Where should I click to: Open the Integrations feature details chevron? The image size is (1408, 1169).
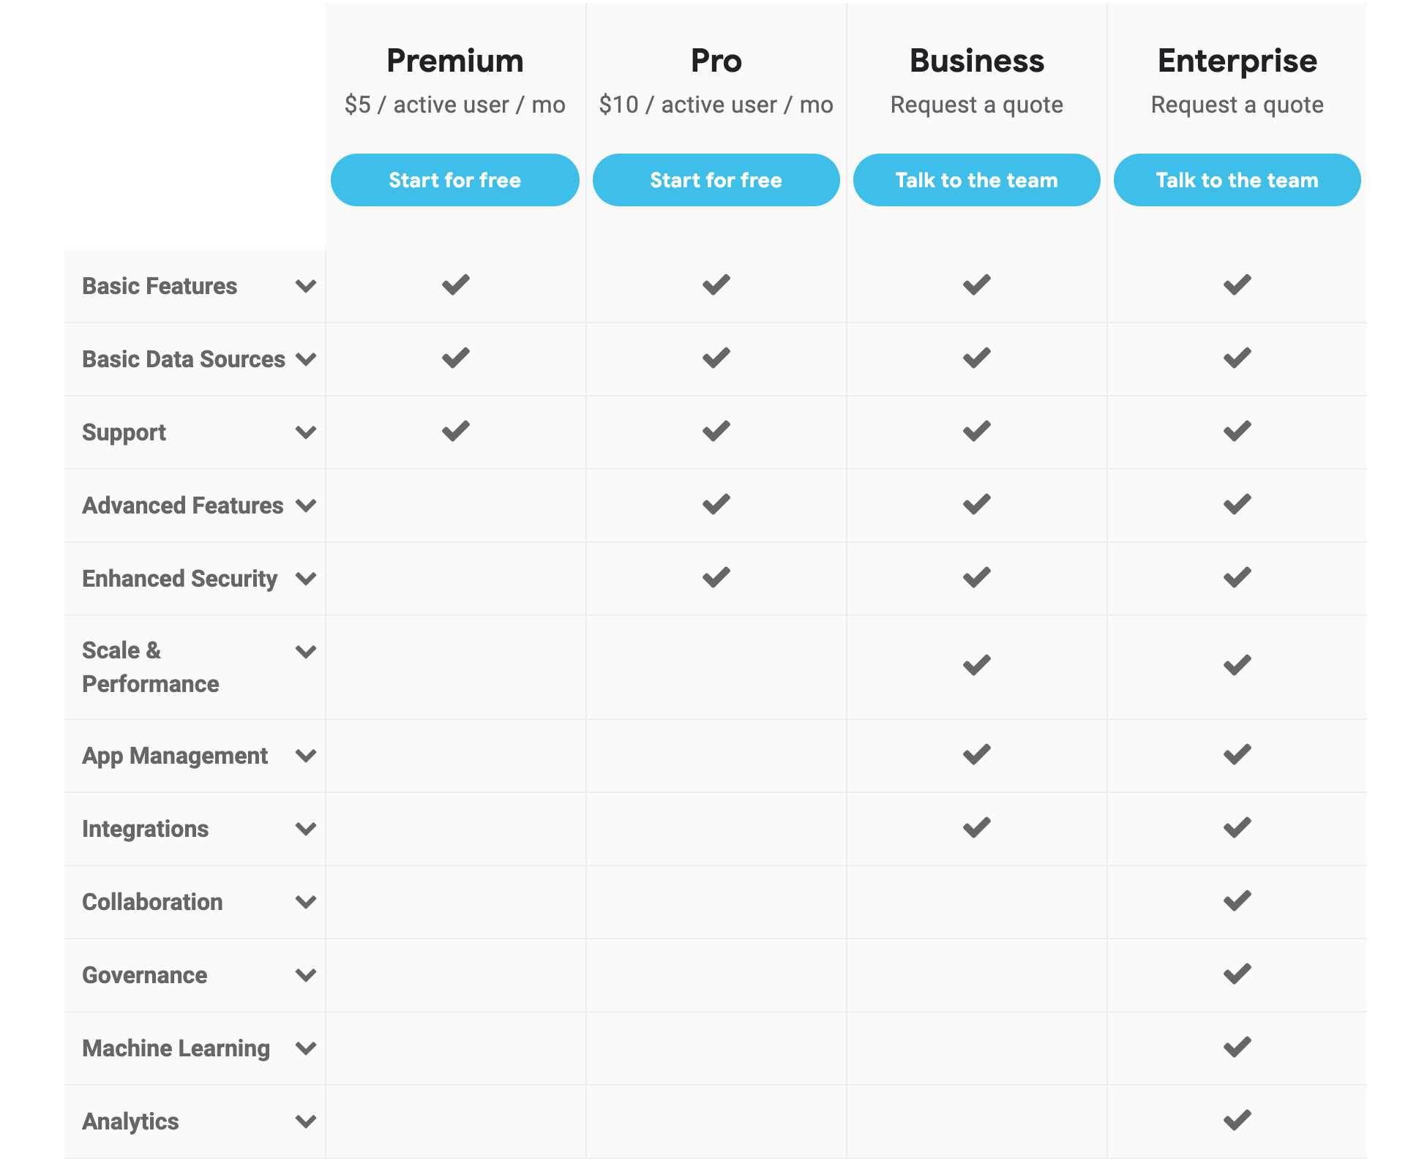click(x=306, y=829)
